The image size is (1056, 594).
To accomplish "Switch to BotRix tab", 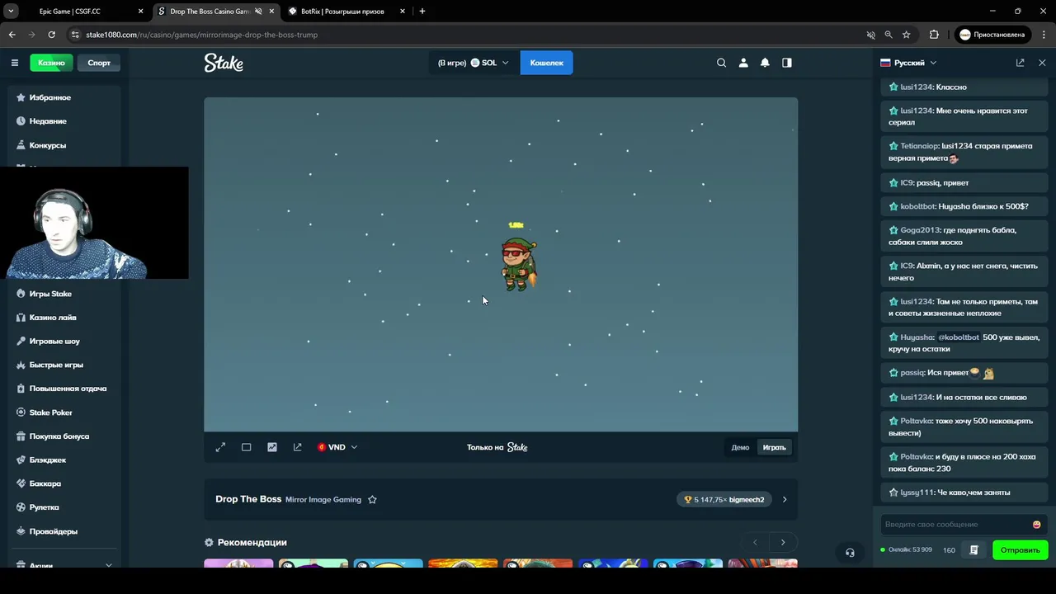I will coord(346,12).
